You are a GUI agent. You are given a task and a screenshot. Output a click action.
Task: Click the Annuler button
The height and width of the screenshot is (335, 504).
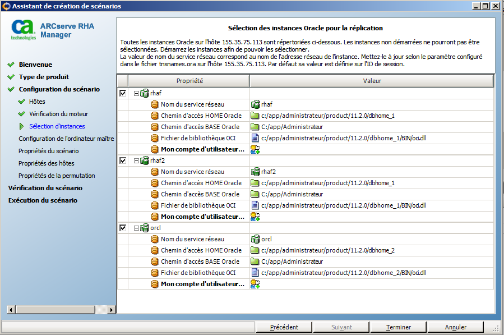coord(455,327)
